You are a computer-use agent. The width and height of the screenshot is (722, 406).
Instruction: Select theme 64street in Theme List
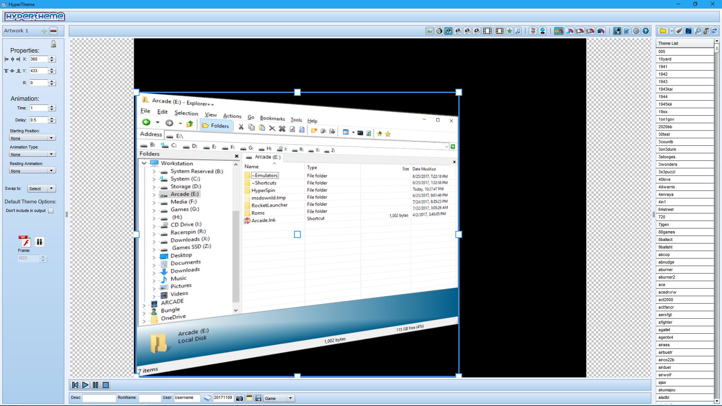(x=685, y=209)
